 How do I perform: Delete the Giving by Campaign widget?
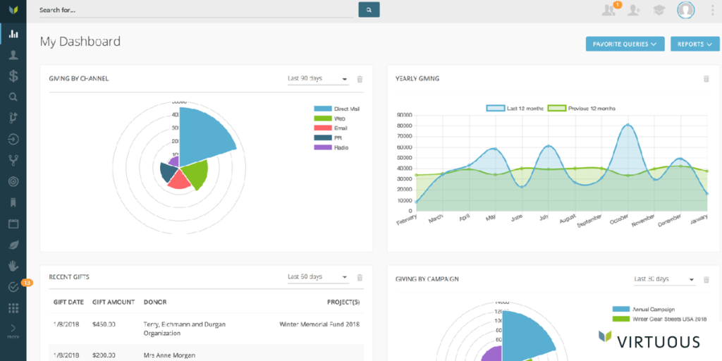point(706,279)
